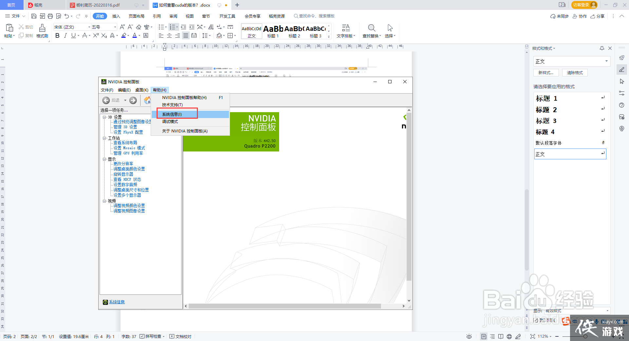The width and height of the screenshot is (629, 341).
Task: Click the Undo arrow icon
Action: tap(67, 16)
